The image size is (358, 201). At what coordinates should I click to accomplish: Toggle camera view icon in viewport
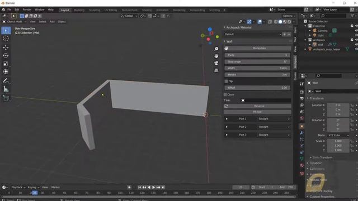pyautogui.click(x=216, y=63)
